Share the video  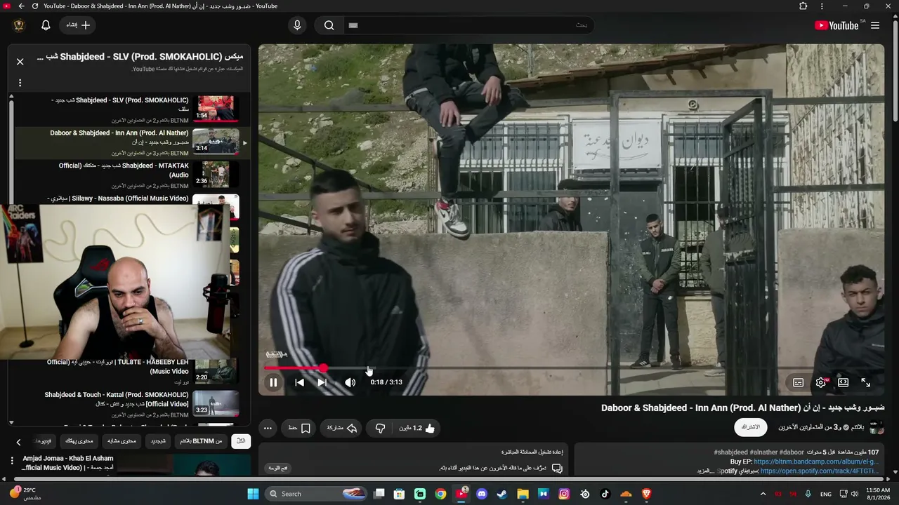coord(342,428)
